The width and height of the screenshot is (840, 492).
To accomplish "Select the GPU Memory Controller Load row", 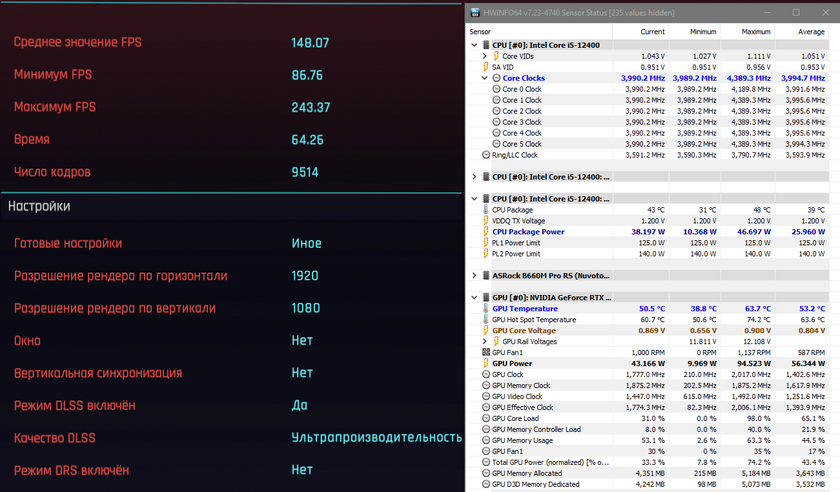I will click(648, 429).
